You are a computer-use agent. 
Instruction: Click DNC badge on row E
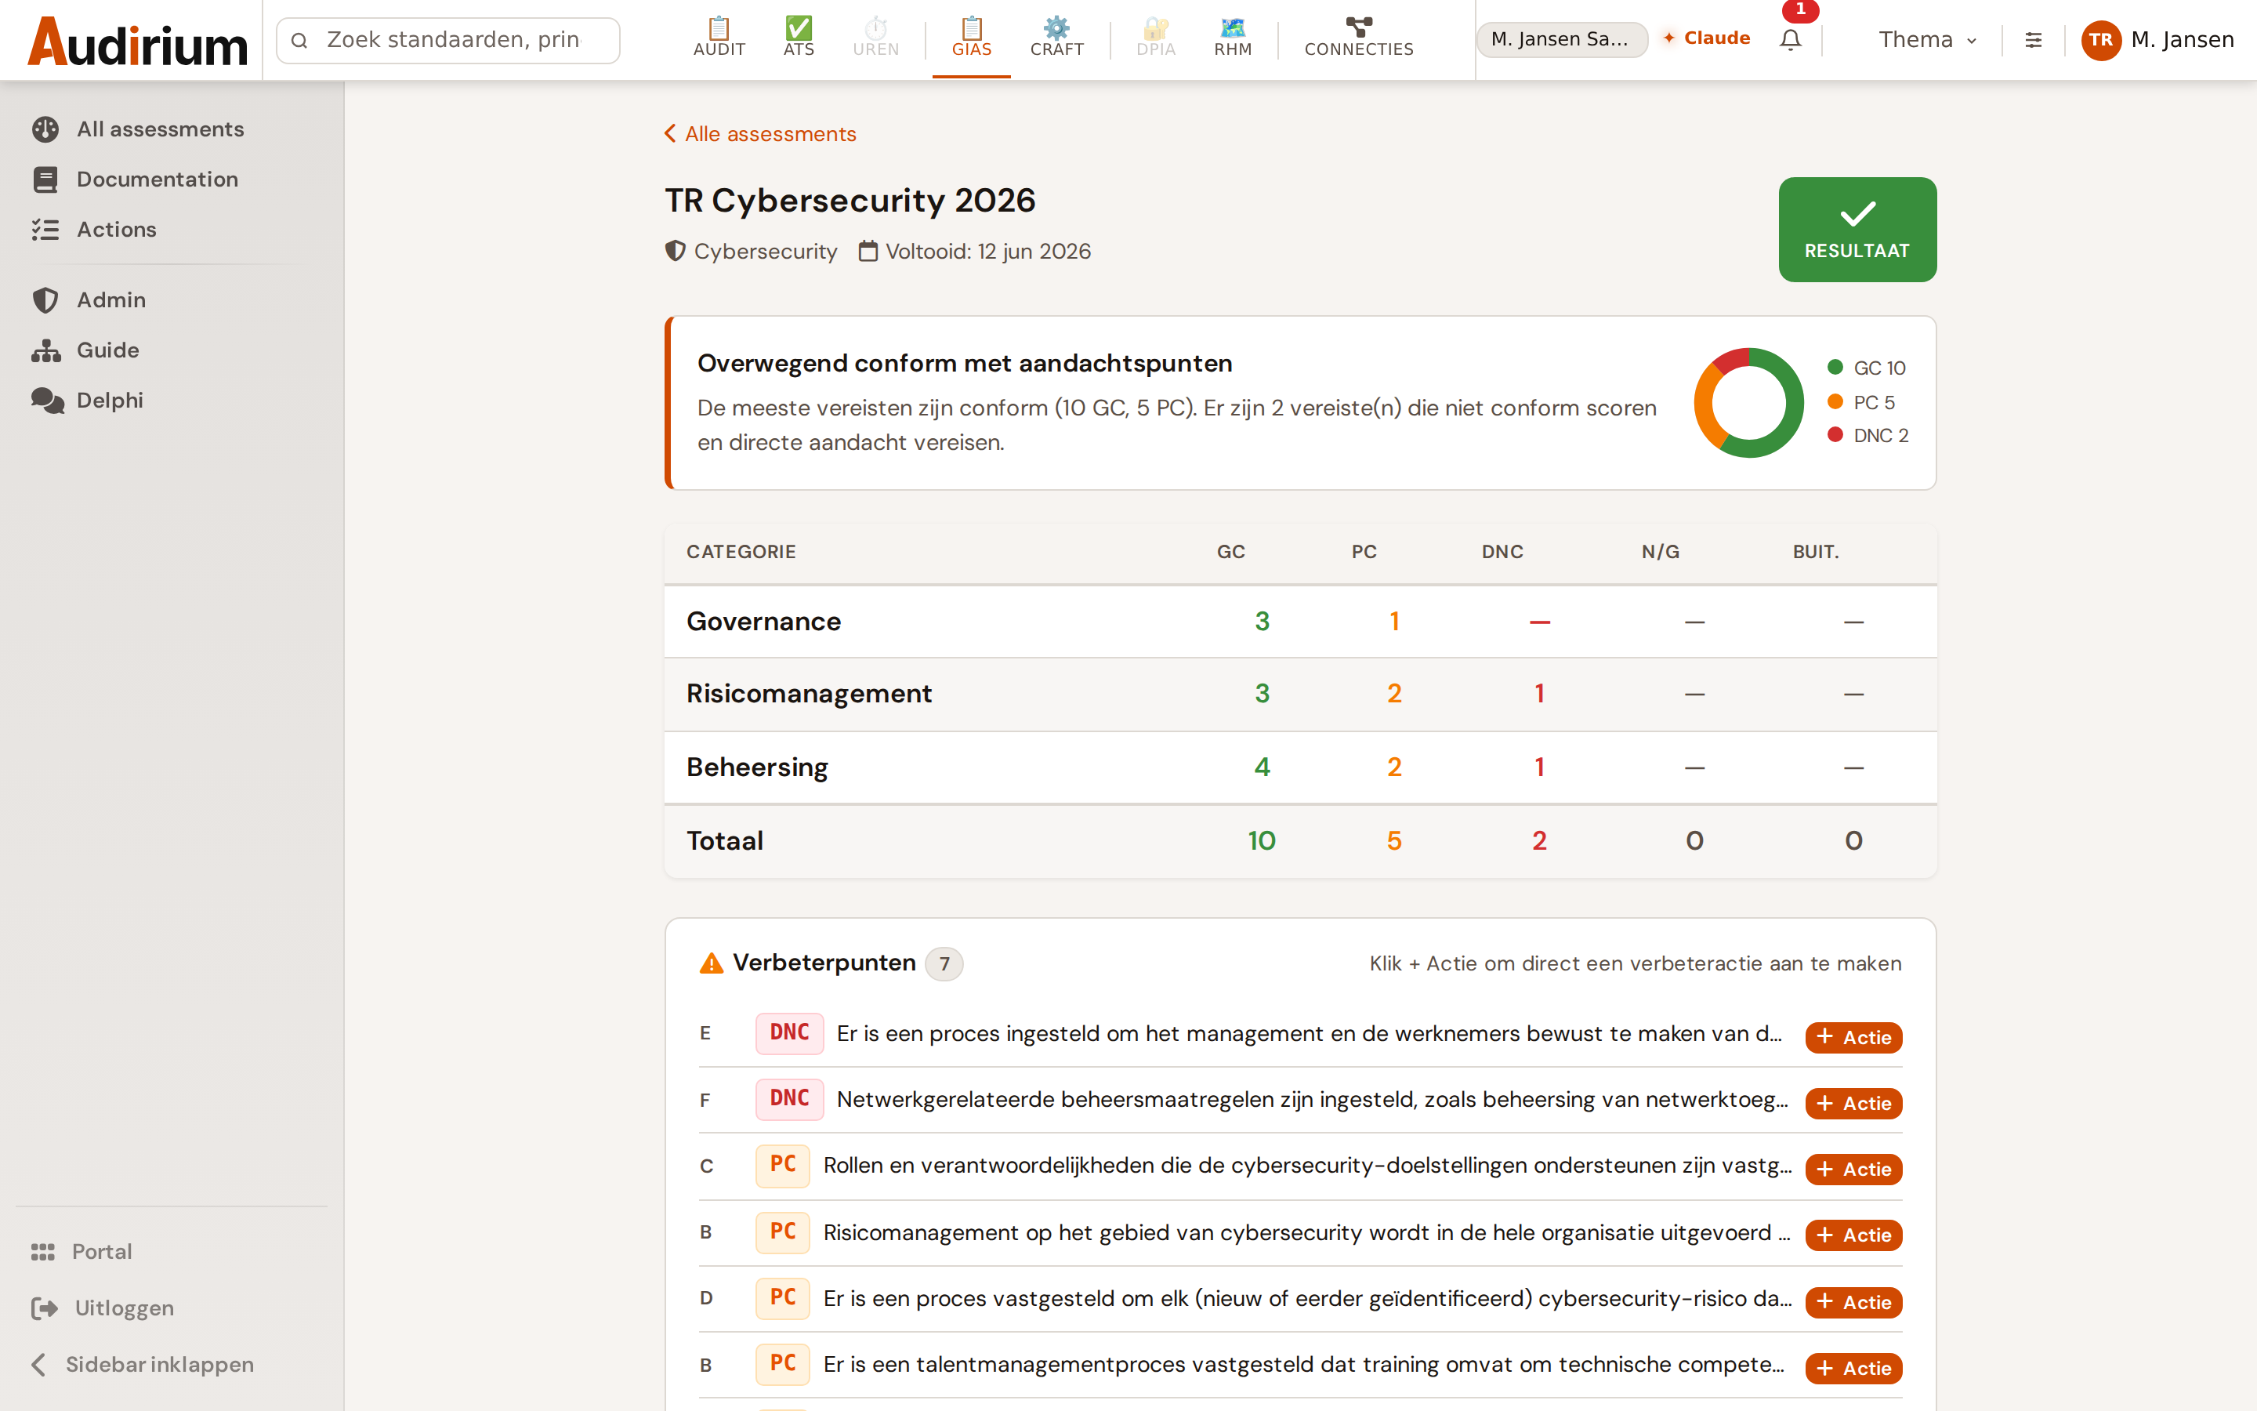789,1033
